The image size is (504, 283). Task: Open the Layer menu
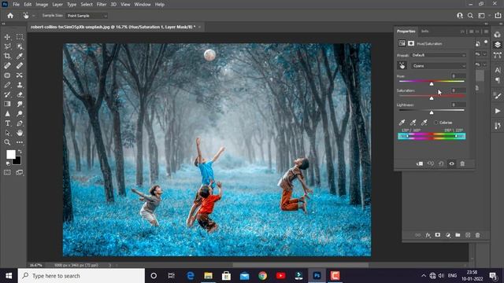[57, 5]
